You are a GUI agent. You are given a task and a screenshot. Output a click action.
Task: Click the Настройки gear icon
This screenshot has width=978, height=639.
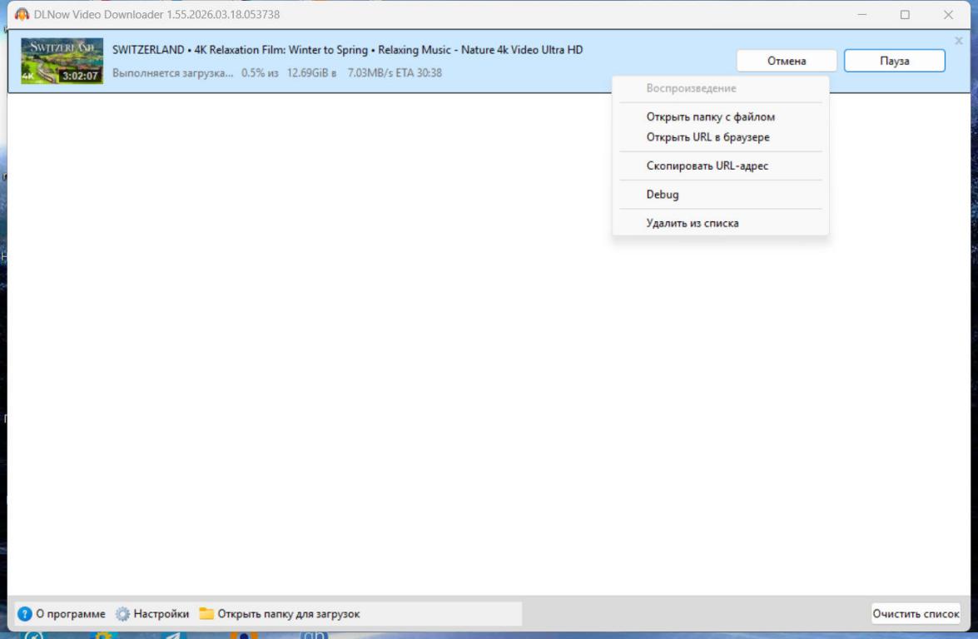coord(123,614)
